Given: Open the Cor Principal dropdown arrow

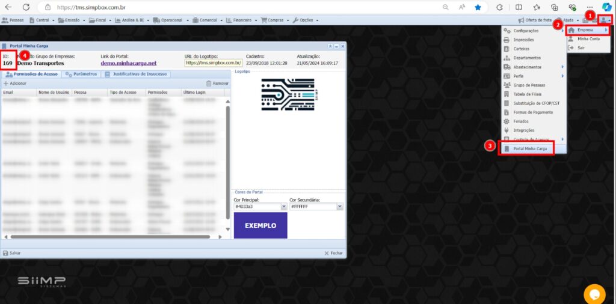Looking at the screenshot, I should (x=284, y=206).
